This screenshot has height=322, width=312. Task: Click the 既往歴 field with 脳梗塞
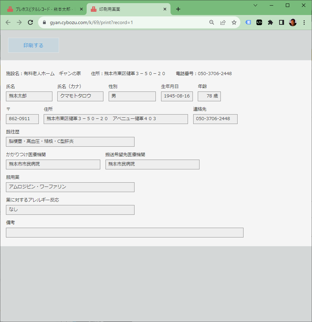pyautogui.click(x=70, y=141)
